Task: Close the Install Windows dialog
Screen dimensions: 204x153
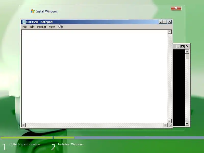Action: pos(176,8)
